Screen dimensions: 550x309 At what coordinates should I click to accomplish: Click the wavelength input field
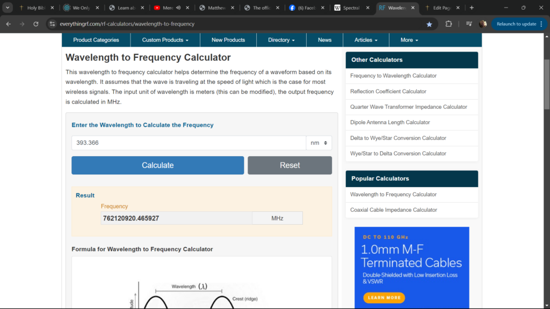click(188, 143)
